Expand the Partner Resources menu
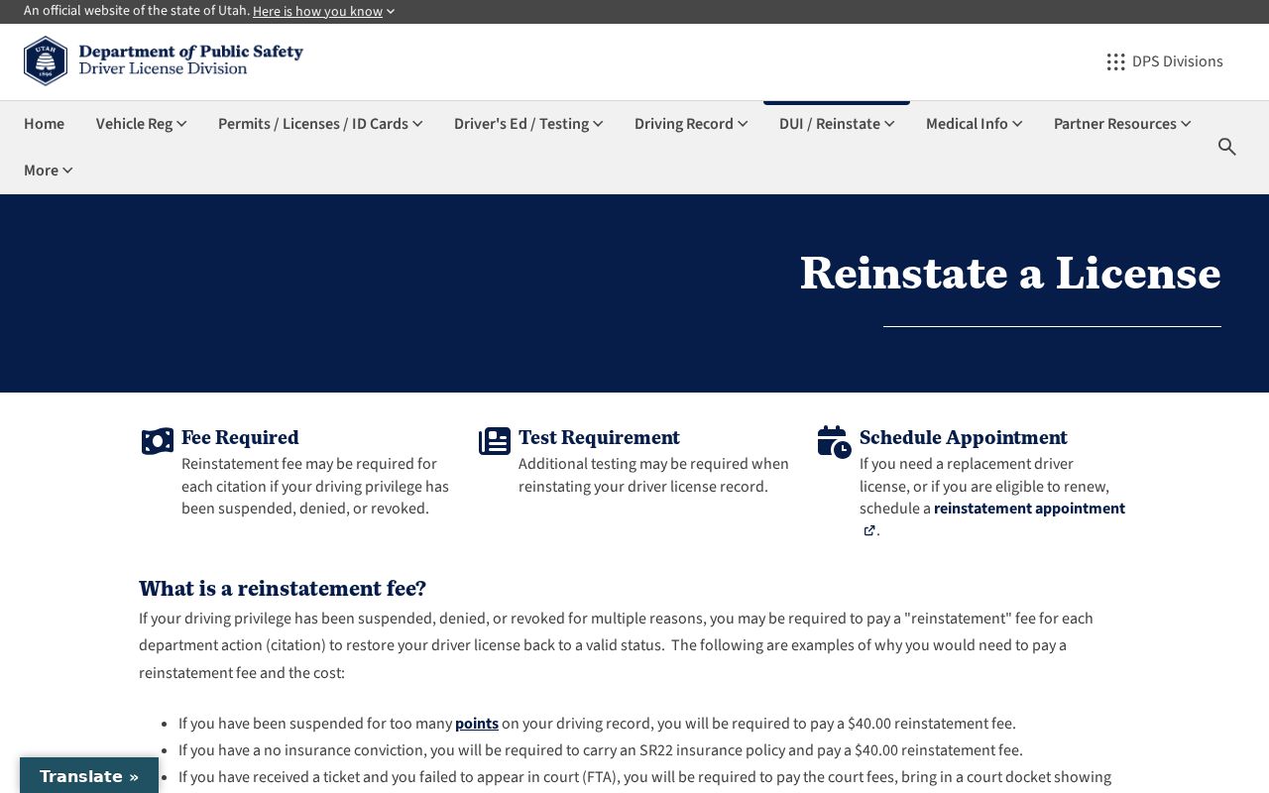 1122,124
